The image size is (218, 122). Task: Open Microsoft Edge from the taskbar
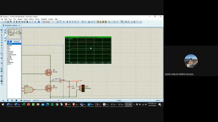pos(48,104)
